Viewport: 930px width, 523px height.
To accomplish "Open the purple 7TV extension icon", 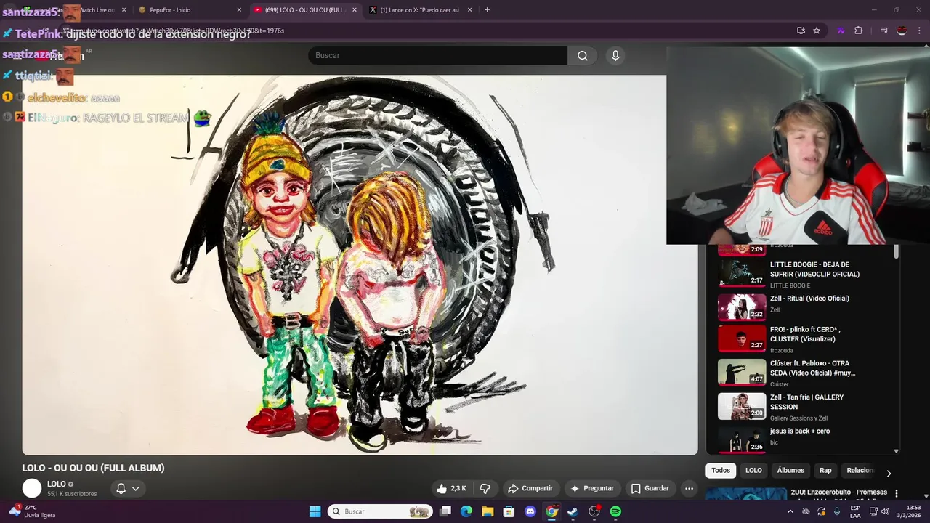I will [841, 31].
